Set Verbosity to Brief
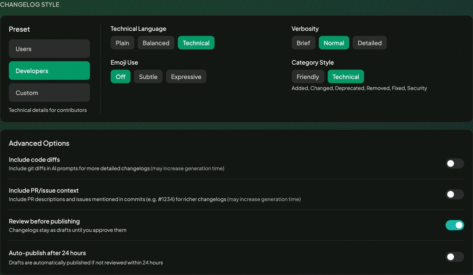473x275 pixels. click(x=303, y=42)
